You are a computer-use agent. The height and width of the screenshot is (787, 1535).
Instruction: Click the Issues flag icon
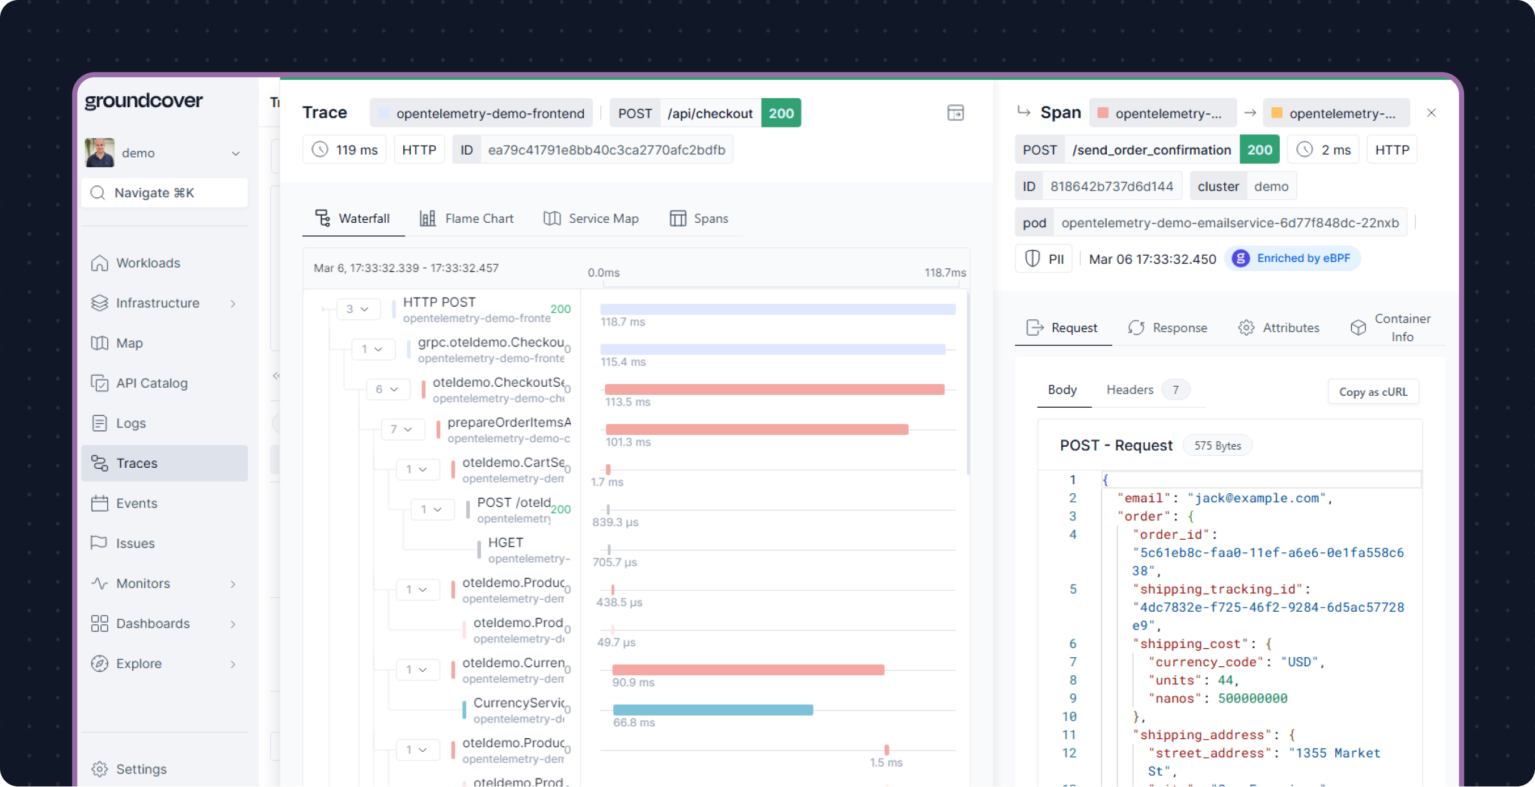[x=99, y=543]
